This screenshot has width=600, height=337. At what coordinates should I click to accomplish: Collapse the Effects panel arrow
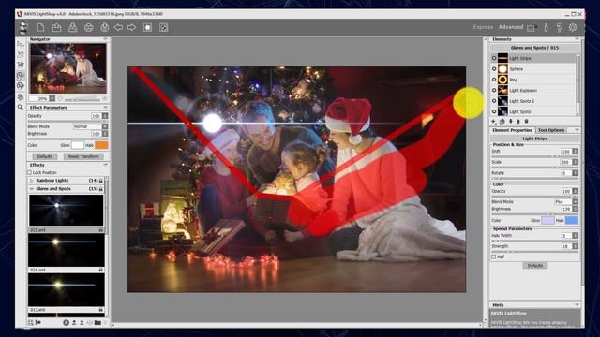tap(105, 165)
